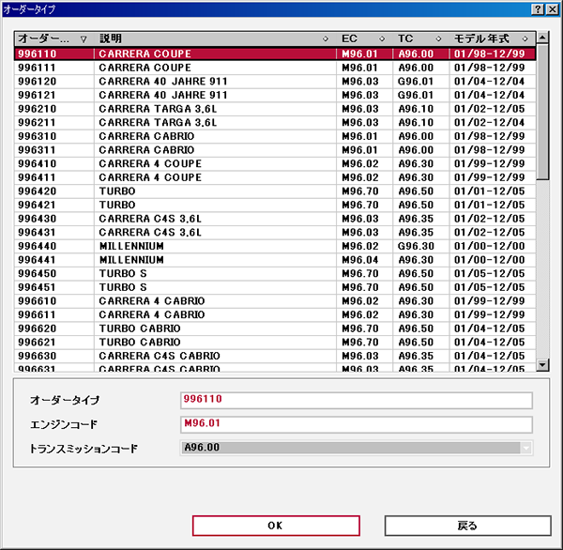
Task: Click the OK button
Action: pyautogui.click(x=276, y=526)
